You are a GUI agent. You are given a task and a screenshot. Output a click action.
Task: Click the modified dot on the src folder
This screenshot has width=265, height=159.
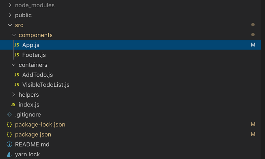pos(253,25)
